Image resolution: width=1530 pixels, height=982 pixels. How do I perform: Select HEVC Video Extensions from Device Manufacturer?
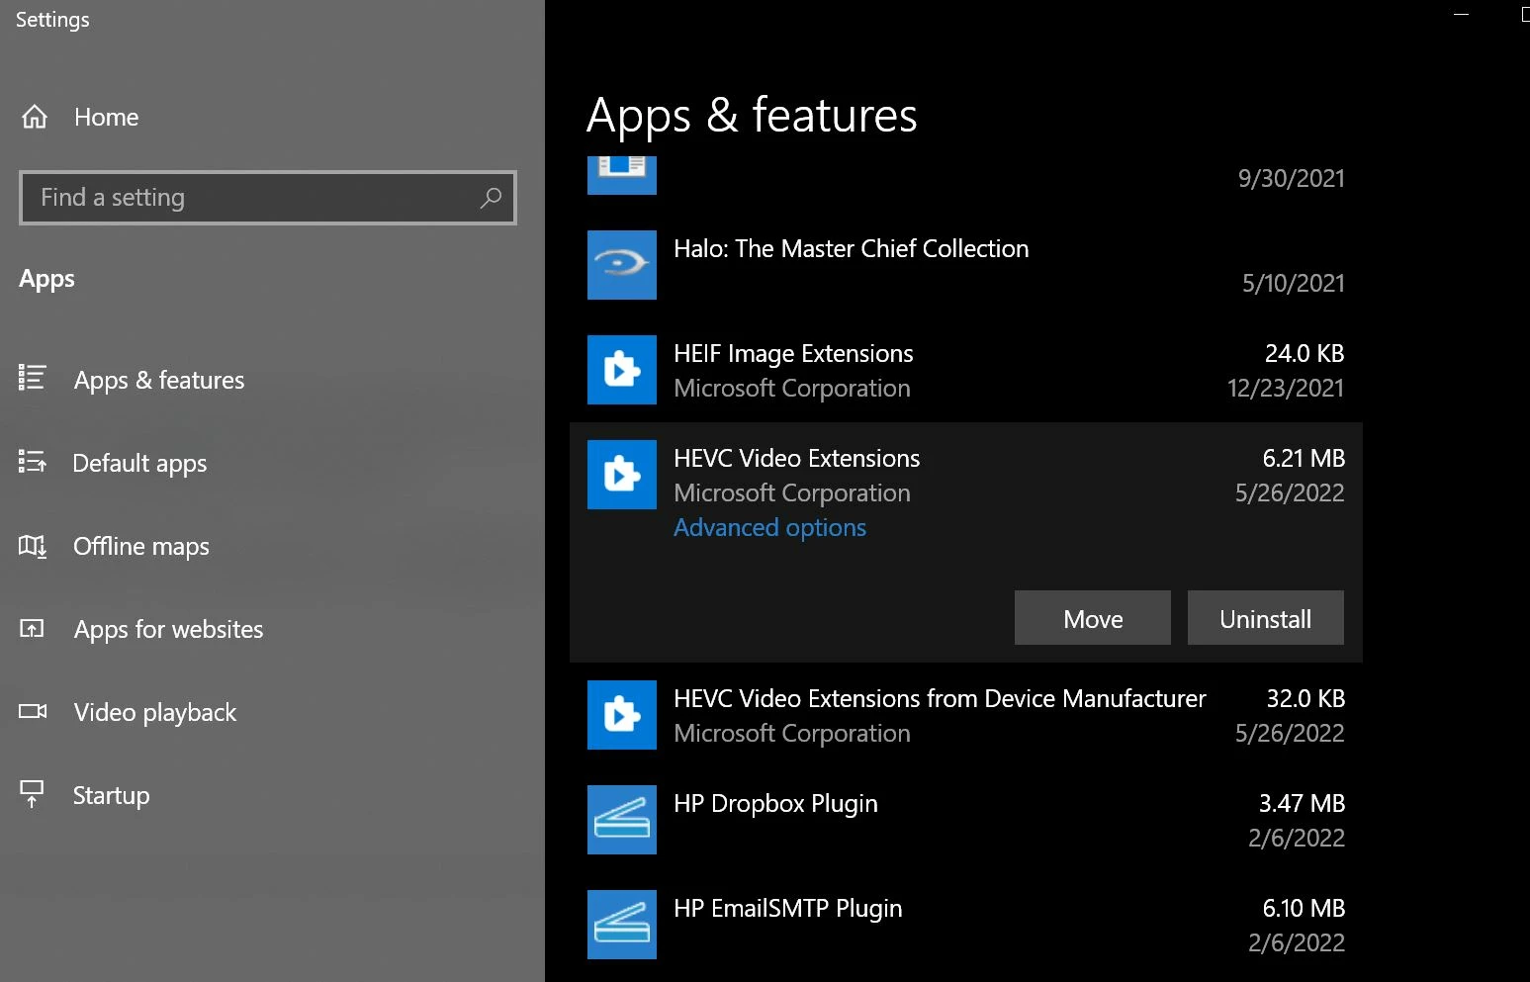point(966,715)
